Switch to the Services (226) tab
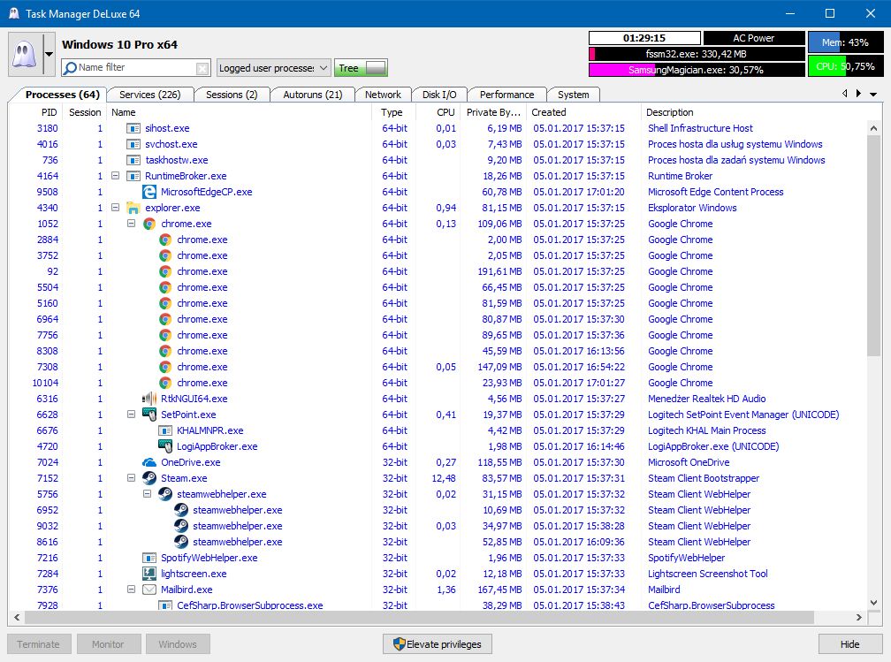891x662 pixels. [149, 95]
